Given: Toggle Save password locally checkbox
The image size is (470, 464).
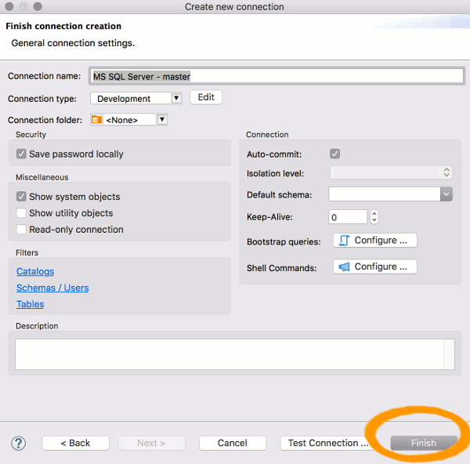Looking at the screenshot, I should [21, 154].
